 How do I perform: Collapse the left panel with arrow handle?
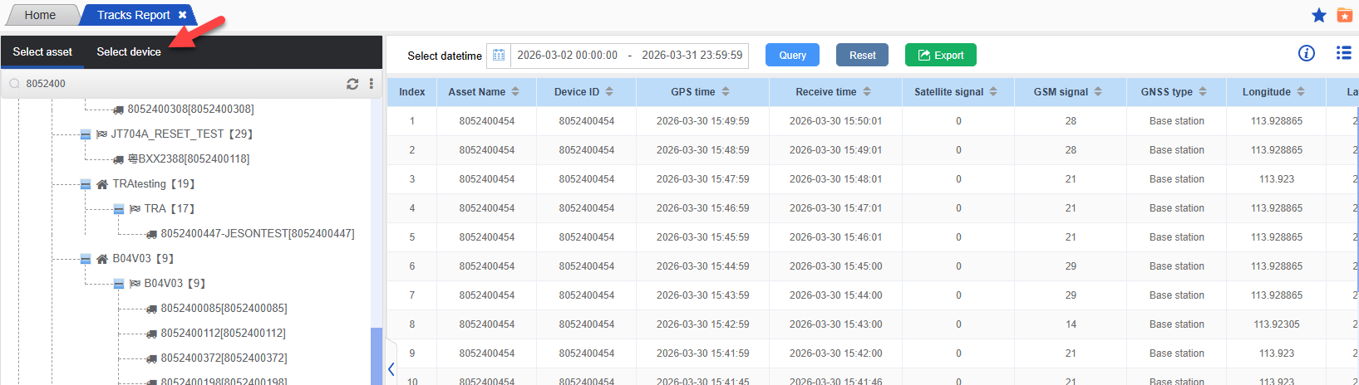pos(391,368)
